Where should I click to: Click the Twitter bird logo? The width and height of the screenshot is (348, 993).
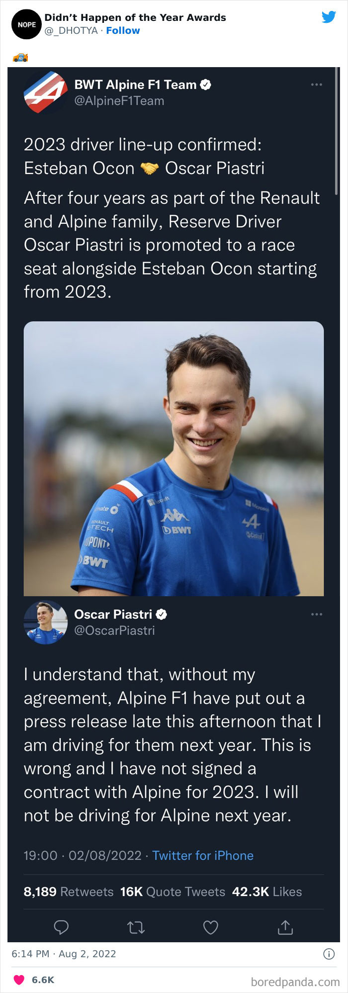pyautogui.click(x=329, y=17)
